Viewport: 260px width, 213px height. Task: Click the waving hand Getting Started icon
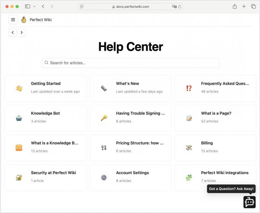[19, 88]
